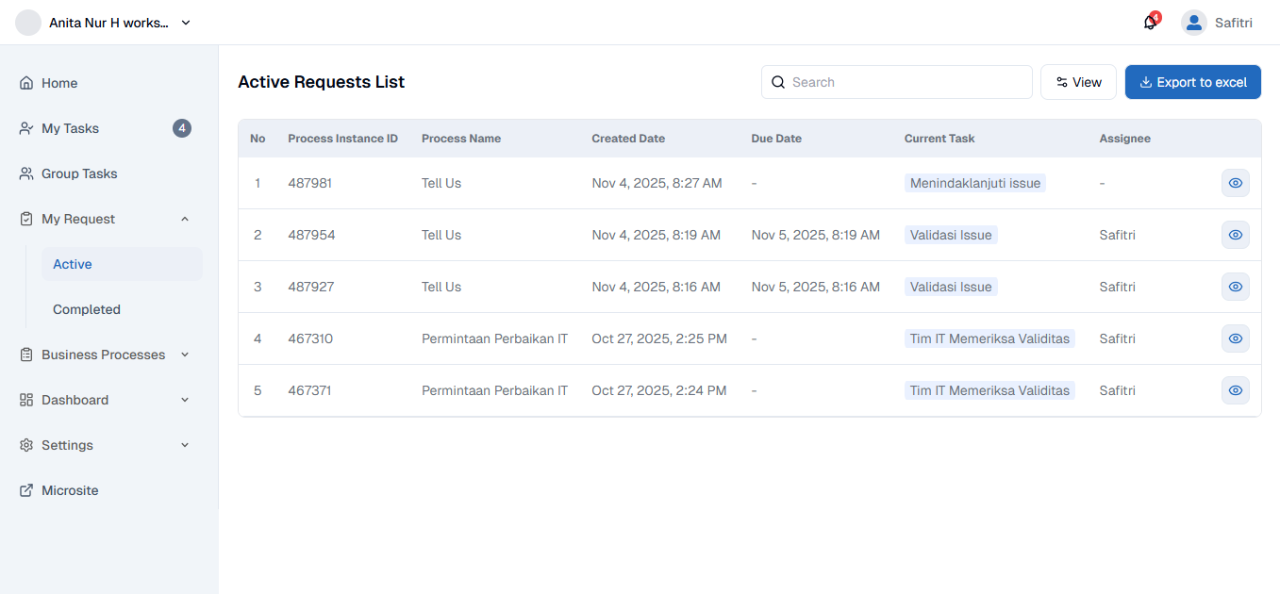Click the Group Tasks people icon
Image resolution: width=1280 pixels, height=594 pixels.
(x=26, y=173)
